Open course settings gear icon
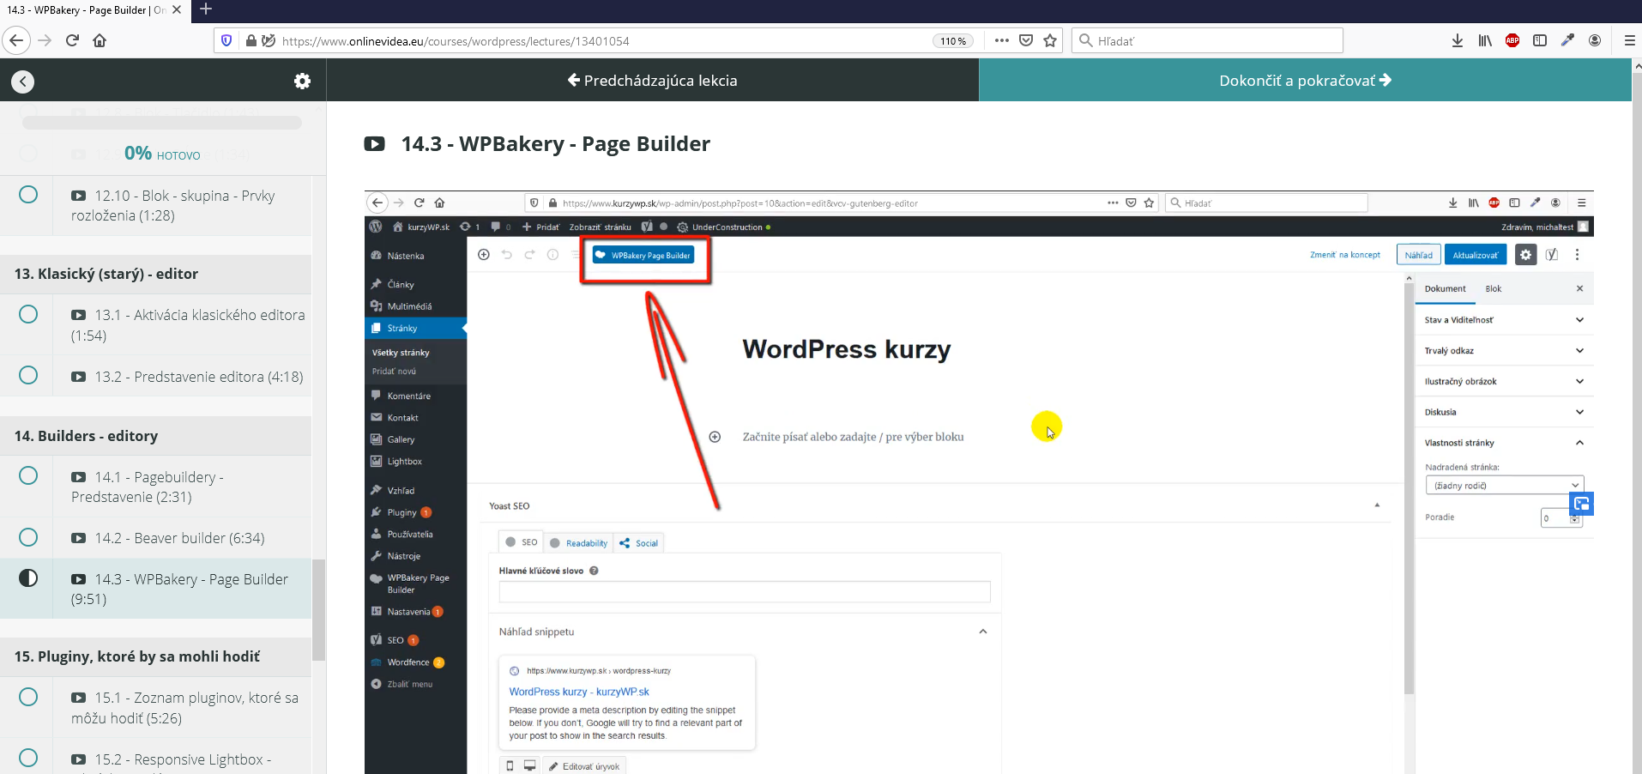 [302, 81]
